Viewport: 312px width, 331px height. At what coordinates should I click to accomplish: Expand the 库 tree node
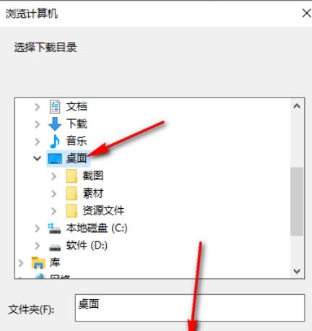(x=21, y=263)
